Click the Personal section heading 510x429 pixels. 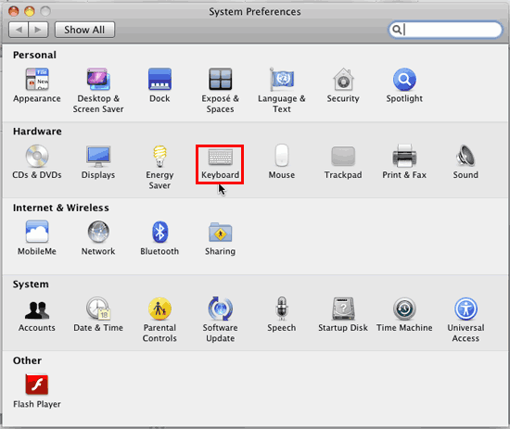pos(34,55)
